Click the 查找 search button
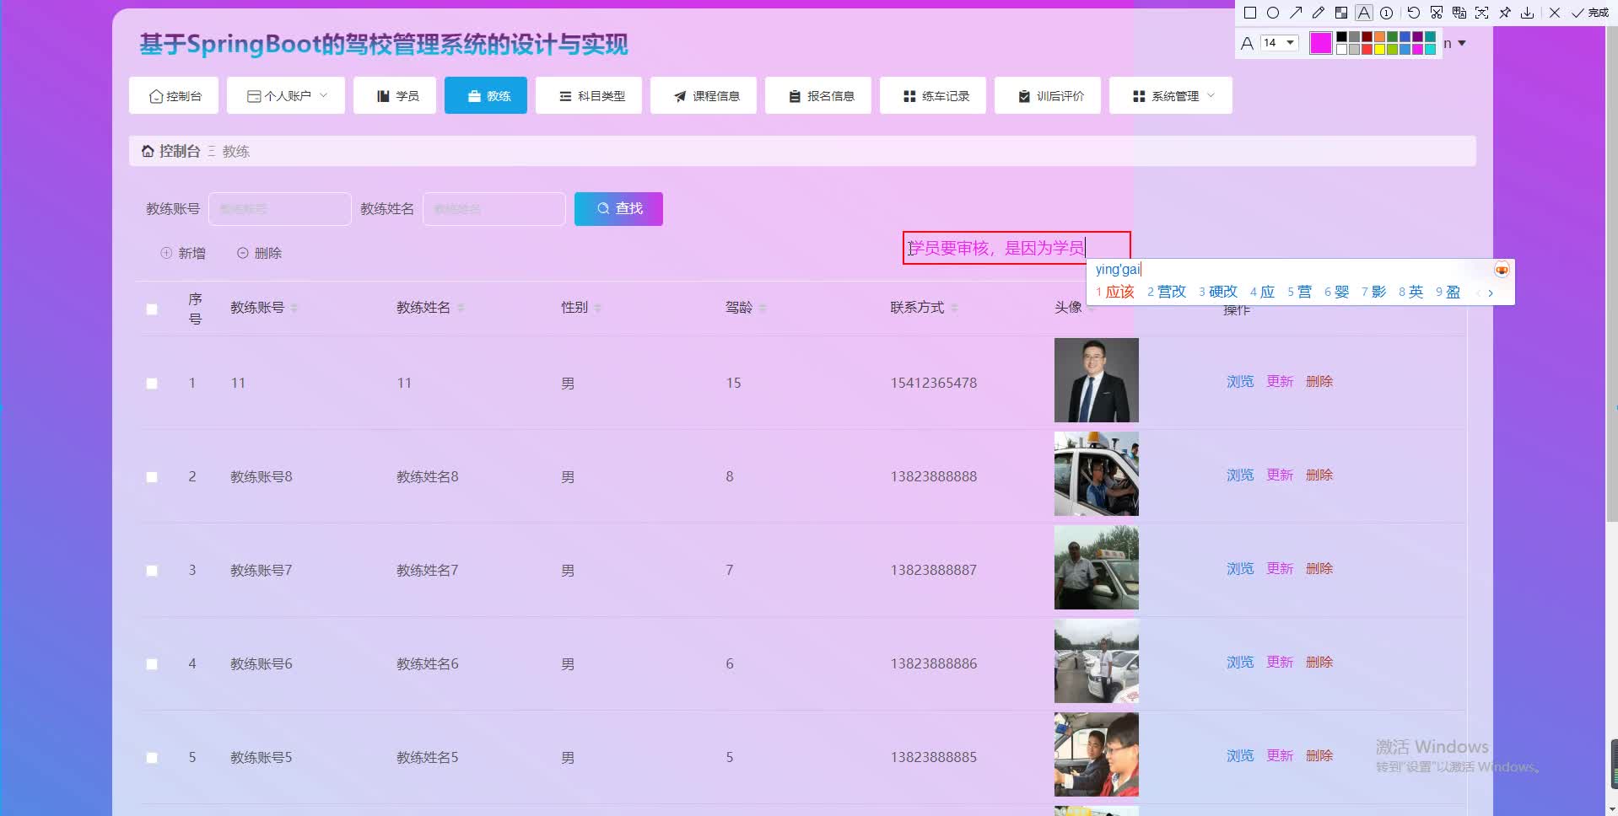 [618, 208]
